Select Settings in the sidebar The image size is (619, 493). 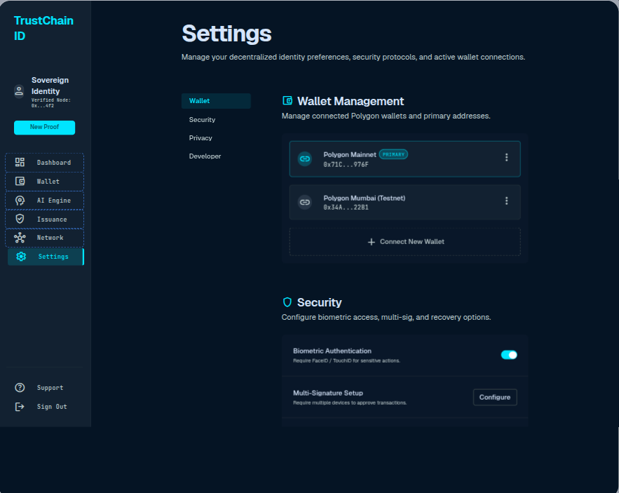click(x=46, y=257)
